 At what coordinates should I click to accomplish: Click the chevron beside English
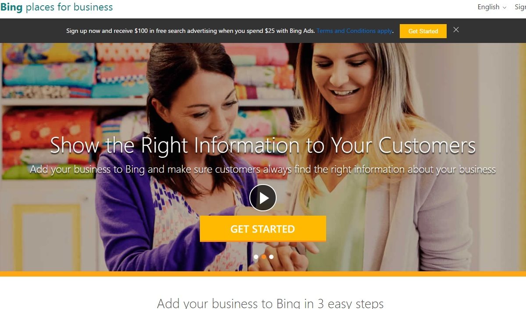pos(505,7)
